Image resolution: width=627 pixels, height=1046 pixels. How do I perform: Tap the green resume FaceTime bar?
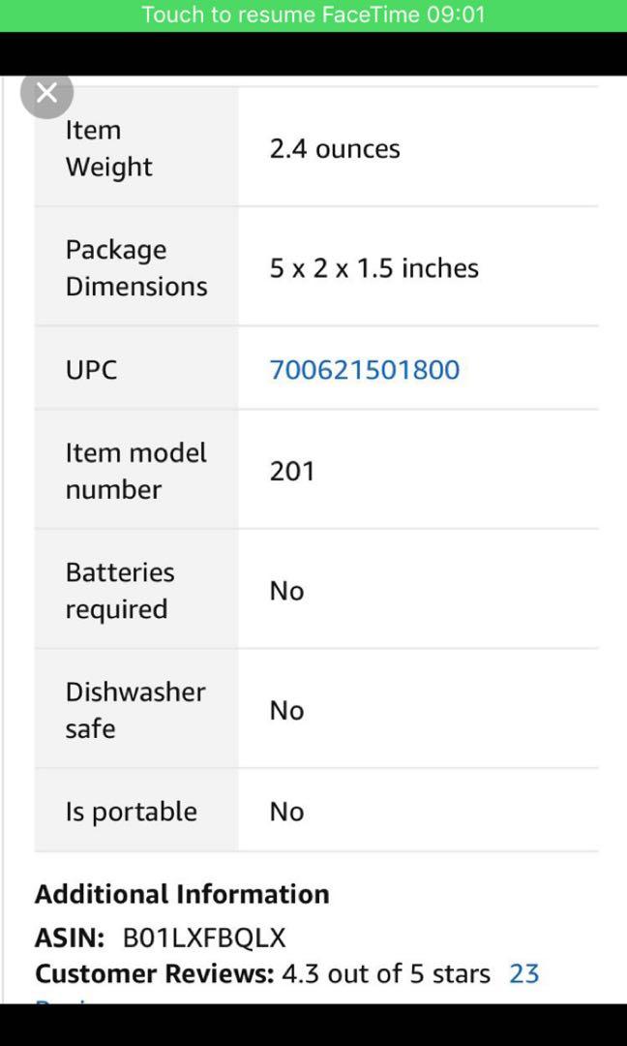point(313,15)
